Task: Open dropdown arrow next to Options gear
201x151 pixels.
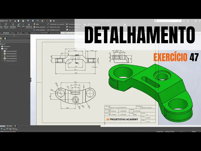Action: tap(56, 21)
